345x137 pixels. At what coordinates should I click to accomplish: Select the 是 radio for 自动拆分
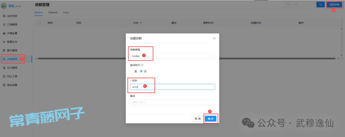click(x=131, y=71)
